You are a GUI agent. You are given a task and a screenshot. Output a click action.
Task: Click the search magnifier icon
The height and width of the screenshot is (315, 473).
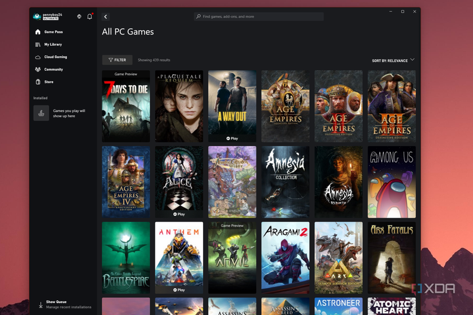[198, 17]
